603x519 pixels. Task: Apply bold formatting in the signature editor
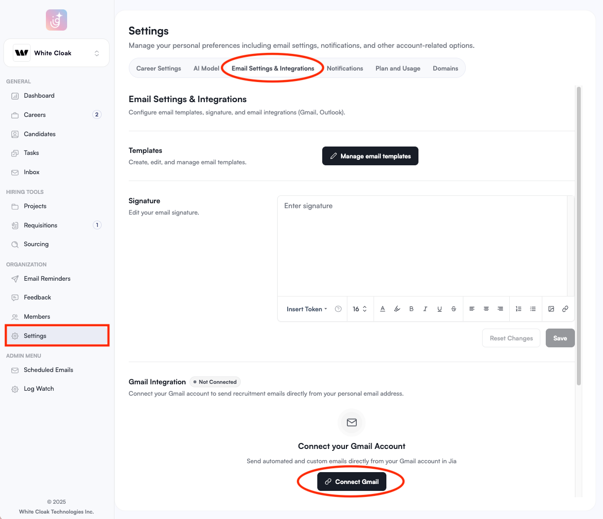[x=411, y=309]
